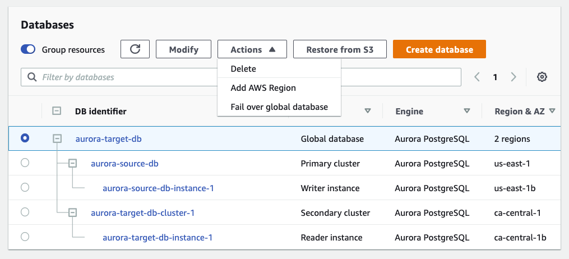The image size is (569, 259).
Task: Collapse the aurora-target-db global tree node
Action: [x=57, y=138]
